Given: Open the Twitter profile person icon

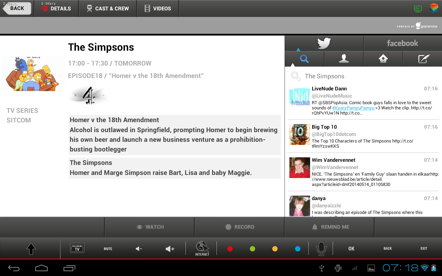Looking at the screenshot, I should [x=344, y=59].
